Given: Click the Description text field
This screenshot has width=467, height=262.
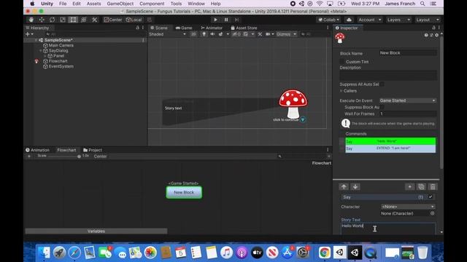Looking at the screenshot, I should tap(388, 76).
